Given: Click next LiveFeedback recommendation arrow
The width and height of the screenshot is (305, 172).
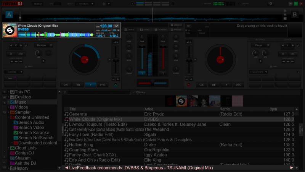Looking at the screenshot, I should point(292,168).
